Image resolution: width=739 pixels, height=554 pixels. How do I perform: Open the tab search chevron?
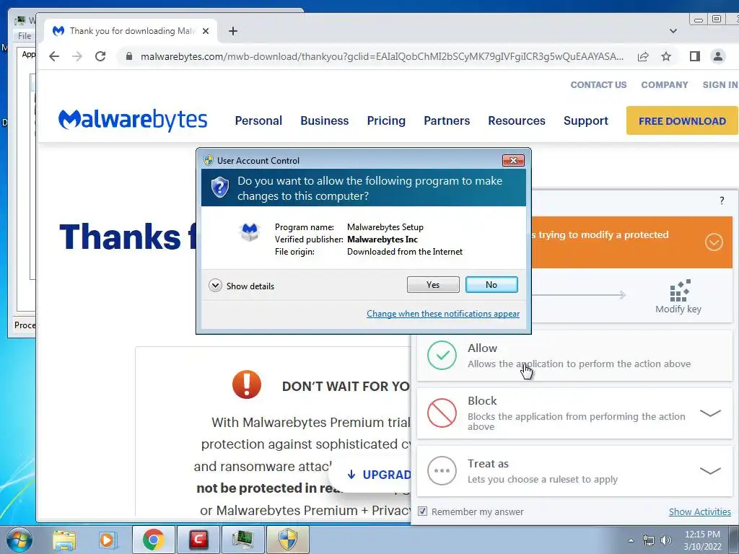click(673, 31)
